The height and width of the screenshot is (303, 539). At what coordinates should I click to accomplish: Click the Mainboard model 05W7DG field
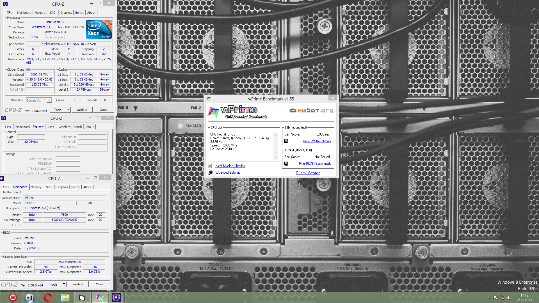[49, 203]
